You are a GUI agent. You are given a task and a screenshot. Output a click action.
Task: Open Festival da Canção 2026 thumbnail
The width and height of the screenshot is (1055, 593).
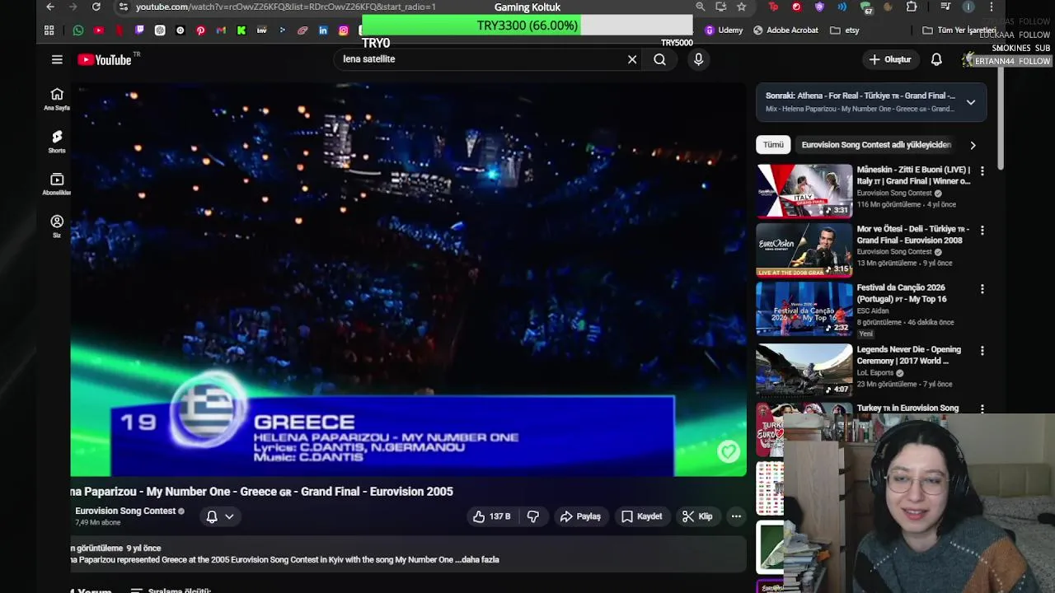[x=804, y=309]
